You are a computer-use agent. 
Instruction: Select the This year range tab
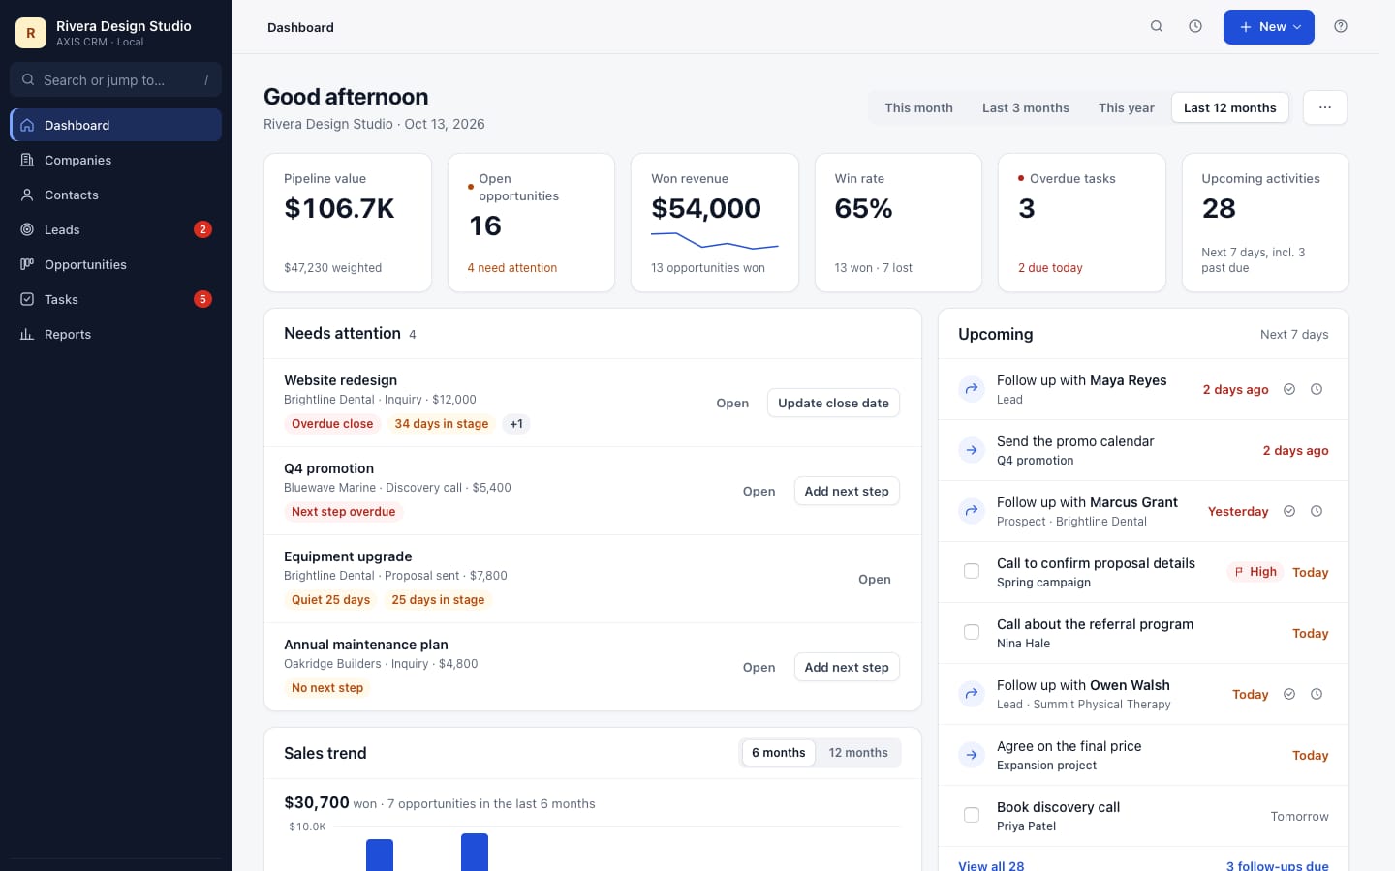click(x=1127, y=107)
